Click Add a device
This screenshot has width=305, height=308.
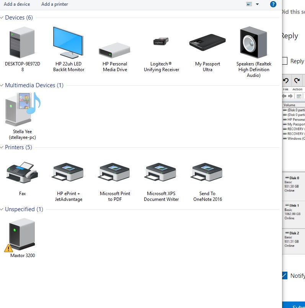click(17, 4)
